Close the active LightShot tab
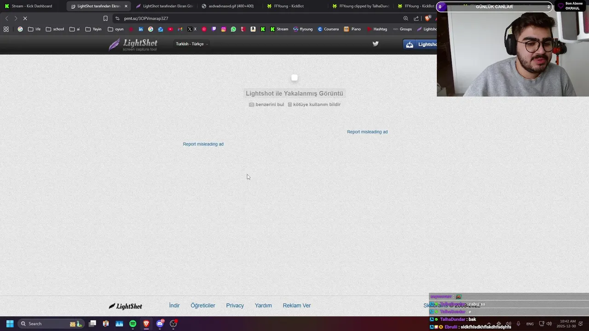Screen dimensions: 589x331 point(126,6)
